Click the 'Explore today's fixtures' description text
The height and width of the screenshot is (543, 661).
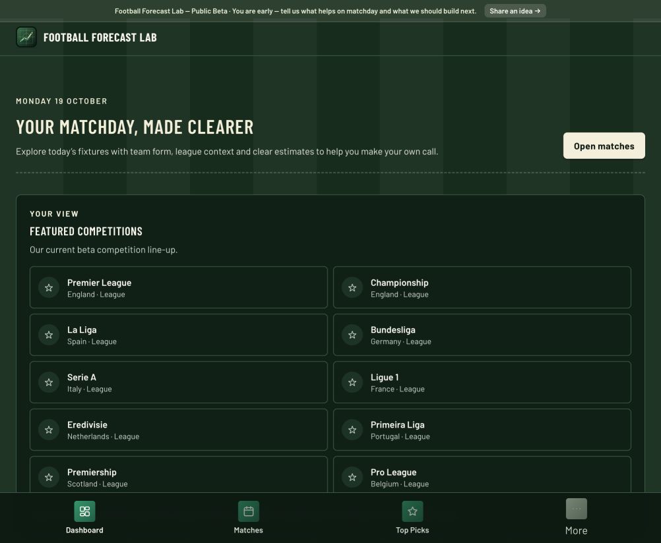pyautogui.click(x=227, y=152)
